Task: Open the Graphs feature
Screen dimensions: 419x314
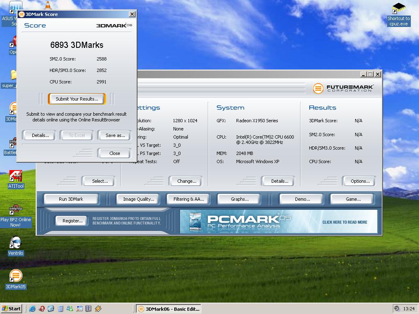Action: 239,199
